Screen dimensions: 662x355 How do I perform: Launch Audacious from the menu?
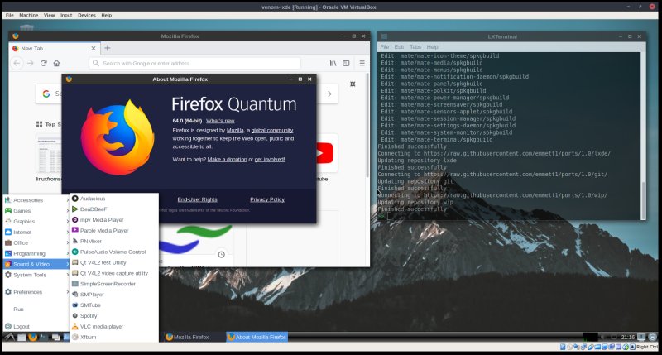(114, 199)
